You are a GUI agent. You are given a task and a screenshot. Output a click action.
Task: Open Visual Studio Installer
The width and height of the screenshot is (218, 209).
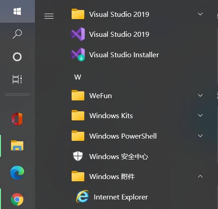pyautogui.click(x=115, y=55)
